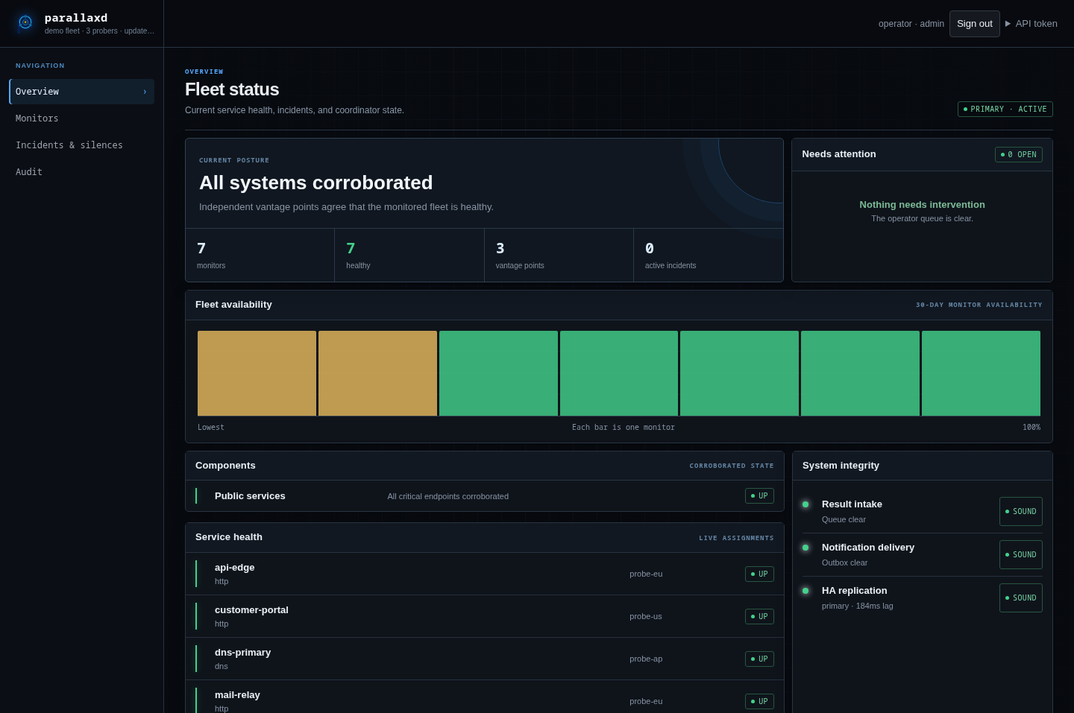The image size is (1074, 713).
Task: Expand the API token disclosure
Action: coord(1031,24)
